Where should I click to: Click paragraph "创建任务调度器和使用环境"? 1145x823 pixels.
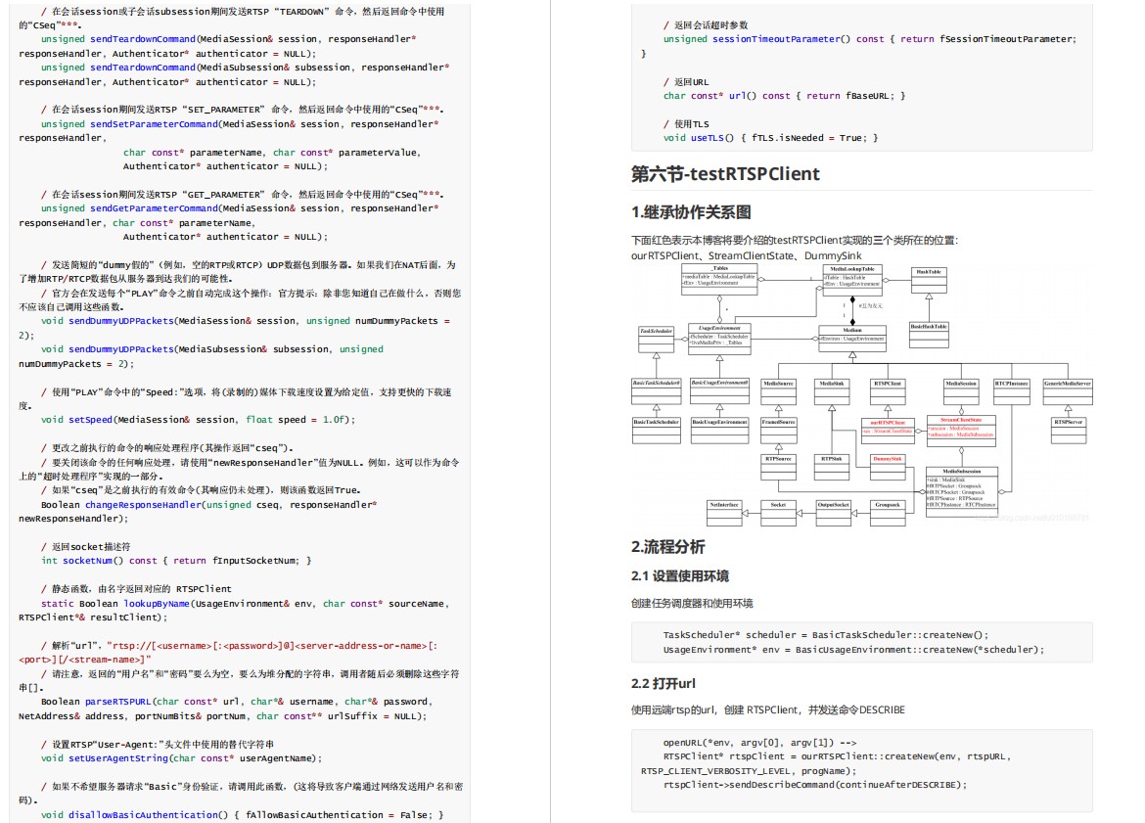click(x=692, y=603)
